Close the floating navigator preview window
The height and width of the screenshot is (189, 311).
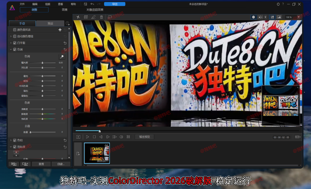[298, 87]
